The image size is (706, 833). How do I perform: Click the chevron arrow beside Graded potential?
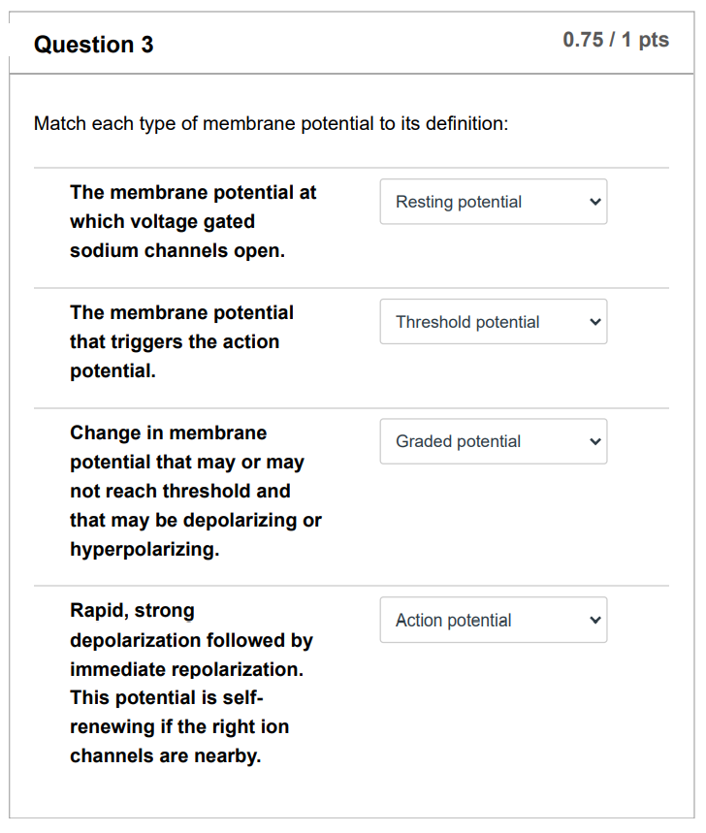click(595, 441)
